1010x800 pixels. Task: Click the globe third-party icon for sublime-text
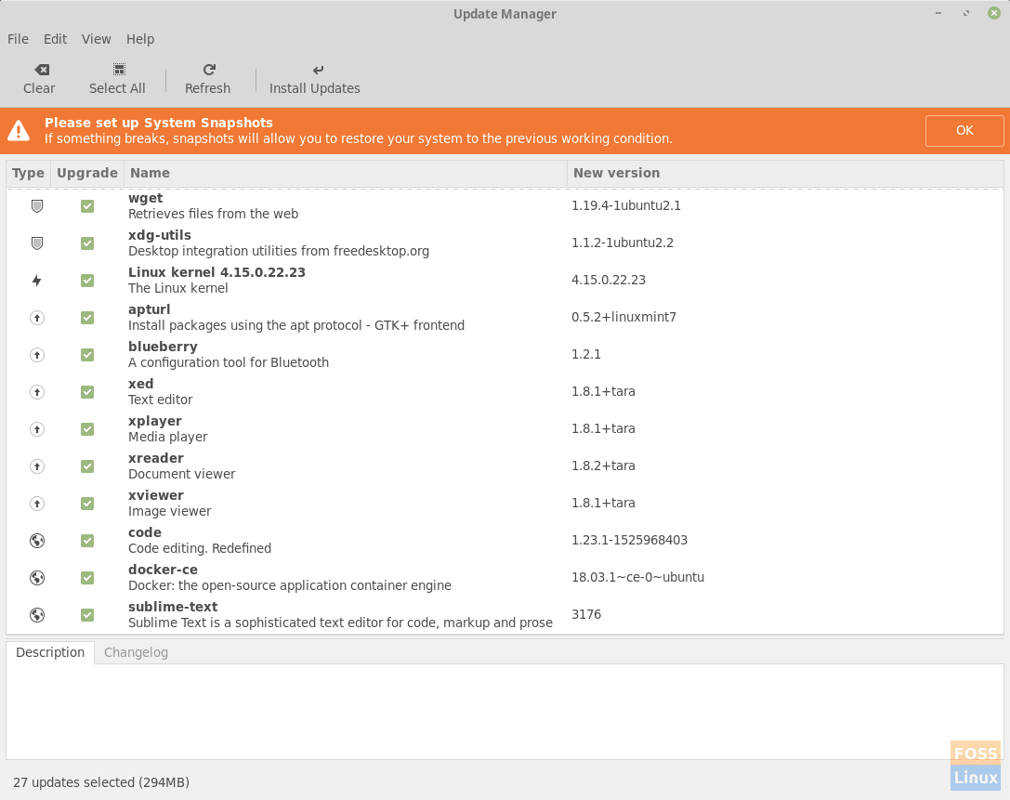coord(37,615)
